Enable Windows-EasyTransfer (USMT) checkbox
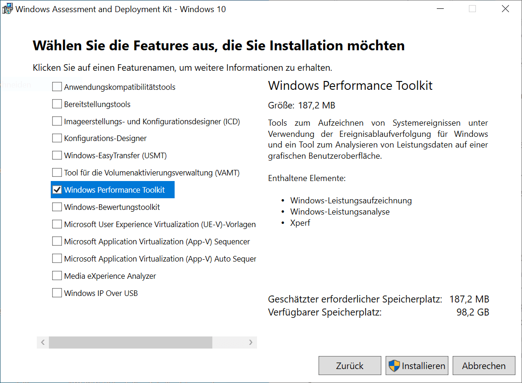 point(57,155)
